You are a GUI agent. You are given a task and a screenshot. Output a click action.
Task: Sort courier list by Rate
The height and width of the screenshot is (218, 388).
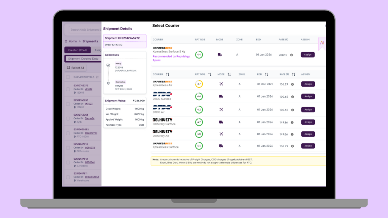click(294, 75)
